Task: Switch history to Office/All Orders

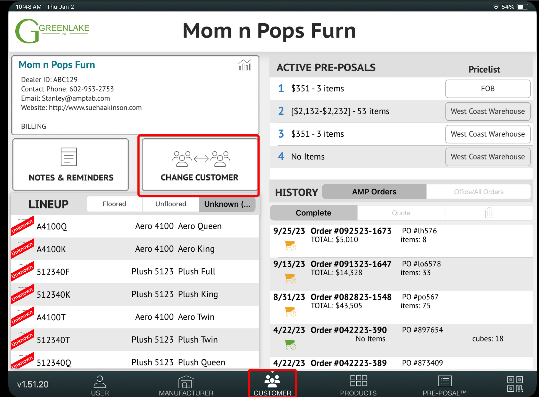Action: click(478, 192)
